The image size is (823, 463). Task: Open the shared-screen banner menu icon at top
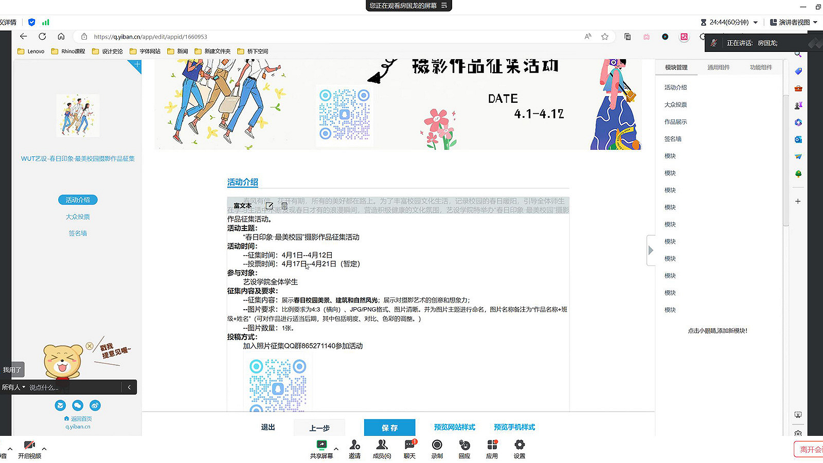pyautogui.click(x=444, y=5)
